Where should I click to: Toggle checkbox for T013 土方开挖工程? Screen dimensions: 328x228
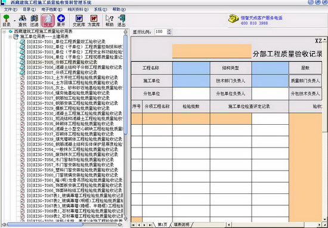click(22, 78)
